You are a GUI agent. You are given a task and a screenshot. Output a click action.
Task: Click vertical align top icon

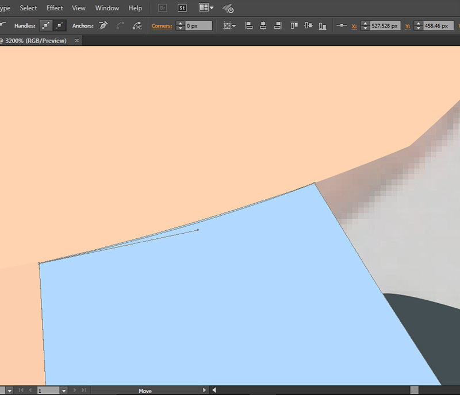point(294,26)
